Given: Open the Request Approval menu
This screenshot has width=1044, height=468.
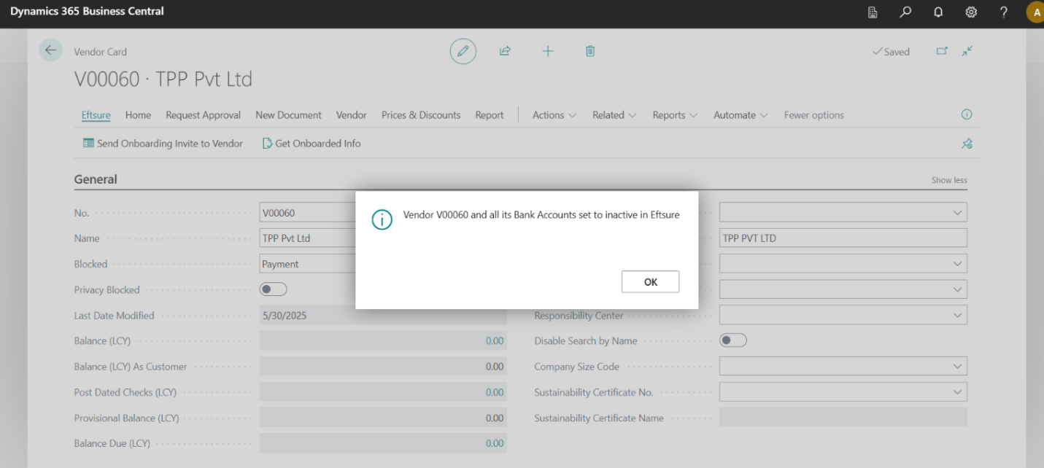Looking at the screenshot, I should click(203, 115).
